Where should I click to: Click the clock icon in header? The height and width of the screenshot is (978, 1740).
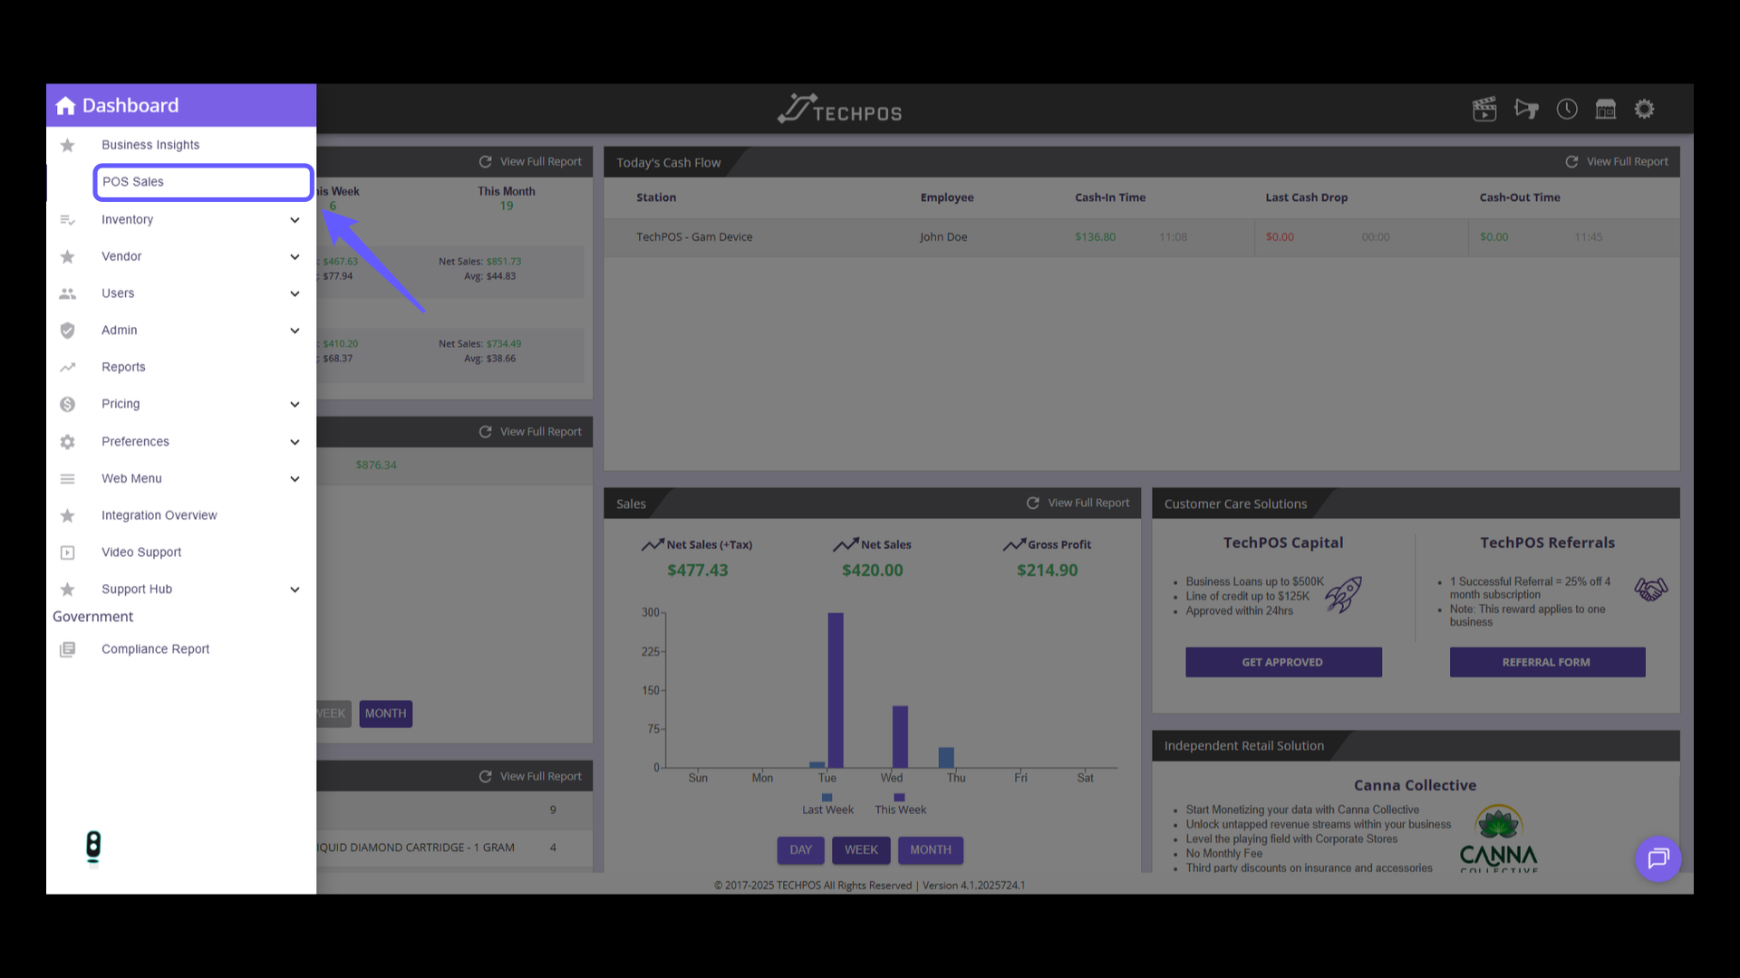coord(1567,110)
